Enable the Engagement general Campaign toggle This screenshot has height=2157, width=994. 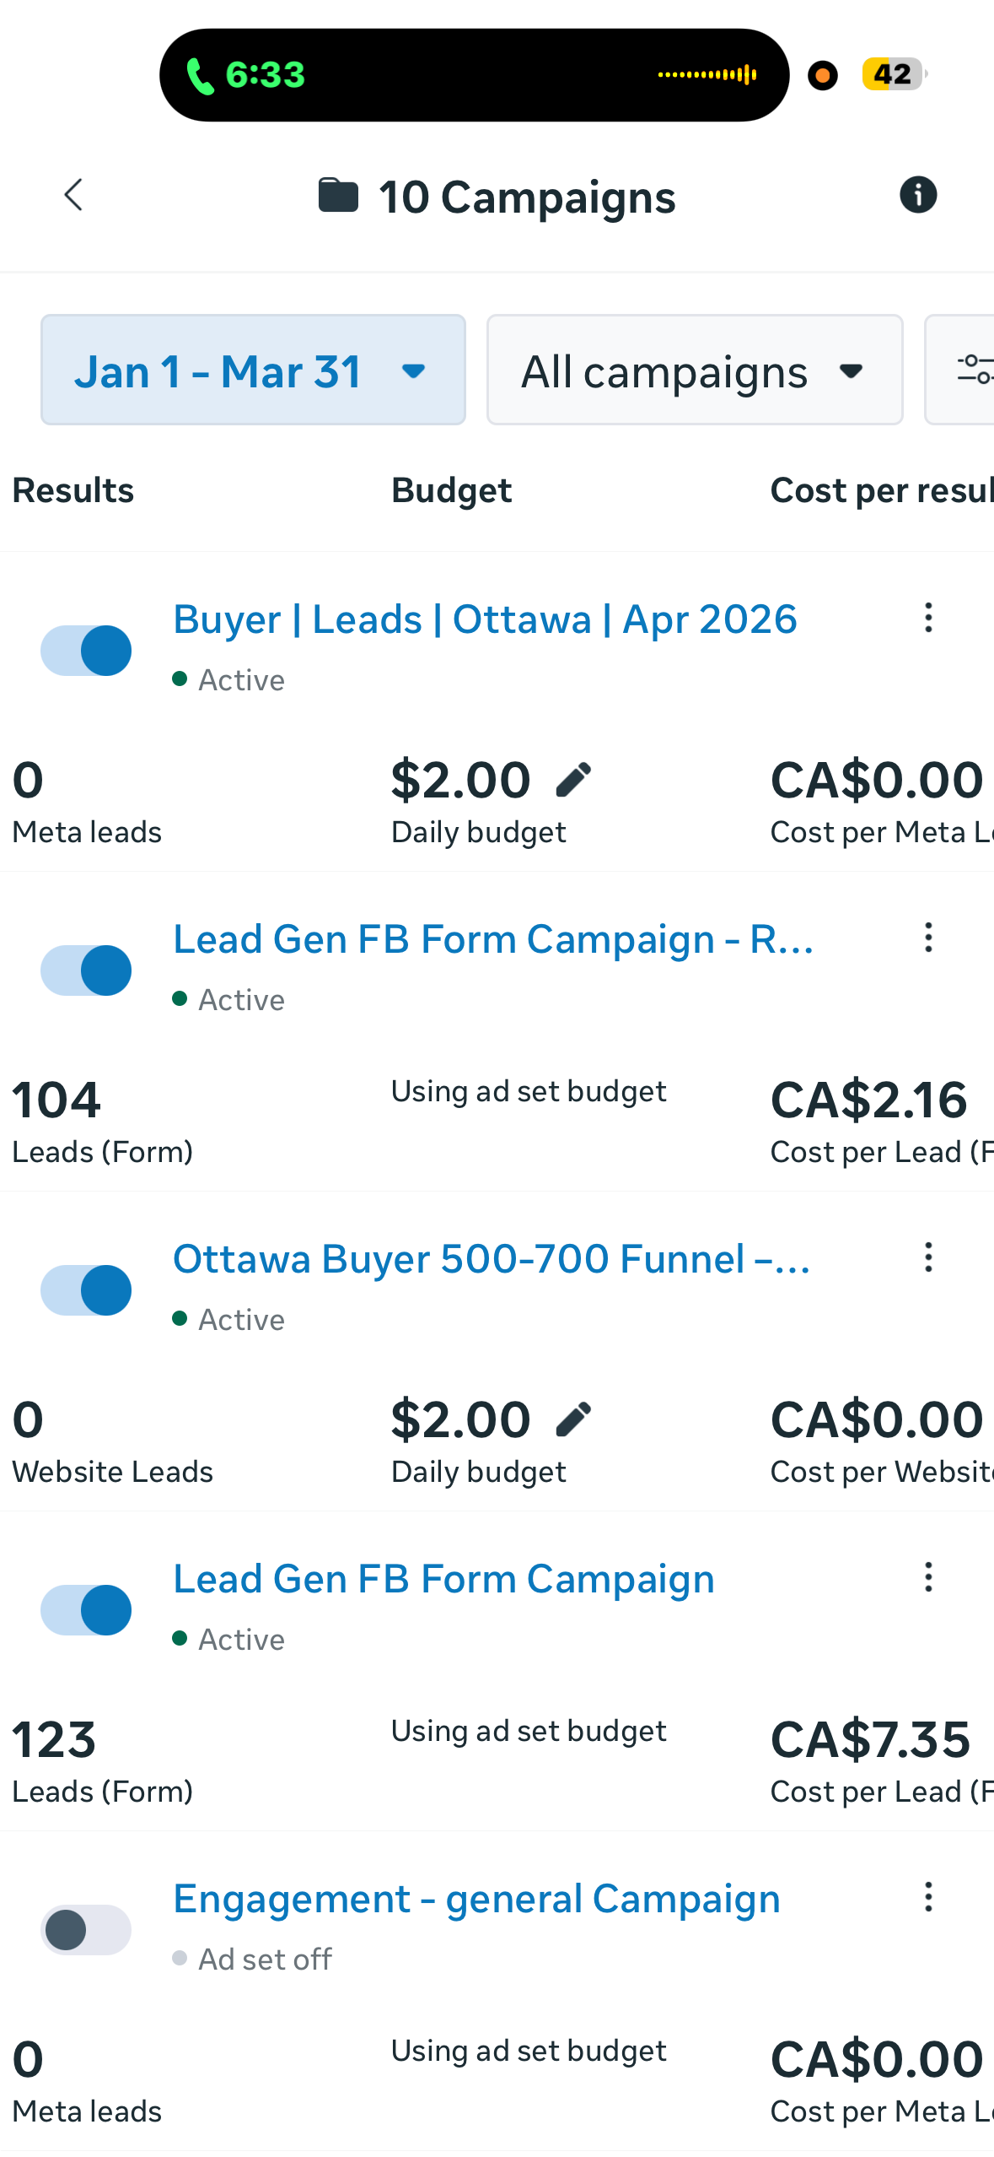coord(85,1928)
